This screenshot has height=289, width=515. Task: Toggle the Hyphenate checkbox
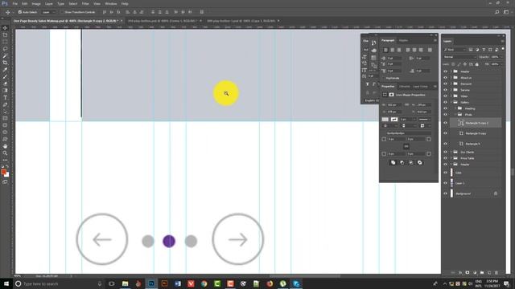pos(383,78)
